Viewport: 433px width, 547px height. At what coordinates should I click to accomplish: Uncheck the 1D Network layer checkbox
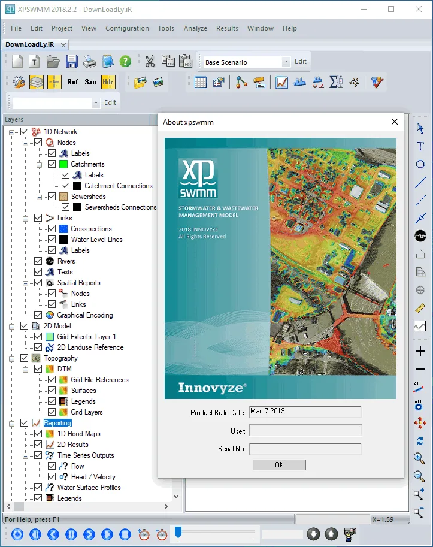[24, 132]
